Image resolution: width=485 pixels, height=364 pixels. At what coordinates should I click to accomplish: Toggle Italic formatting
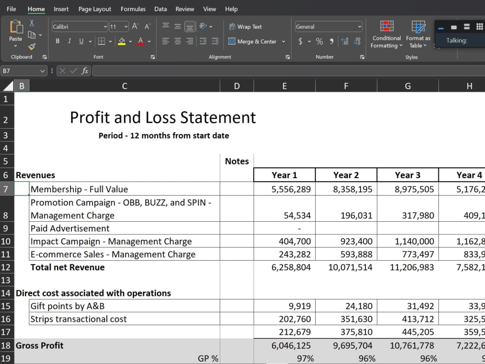tap(70, 41)
